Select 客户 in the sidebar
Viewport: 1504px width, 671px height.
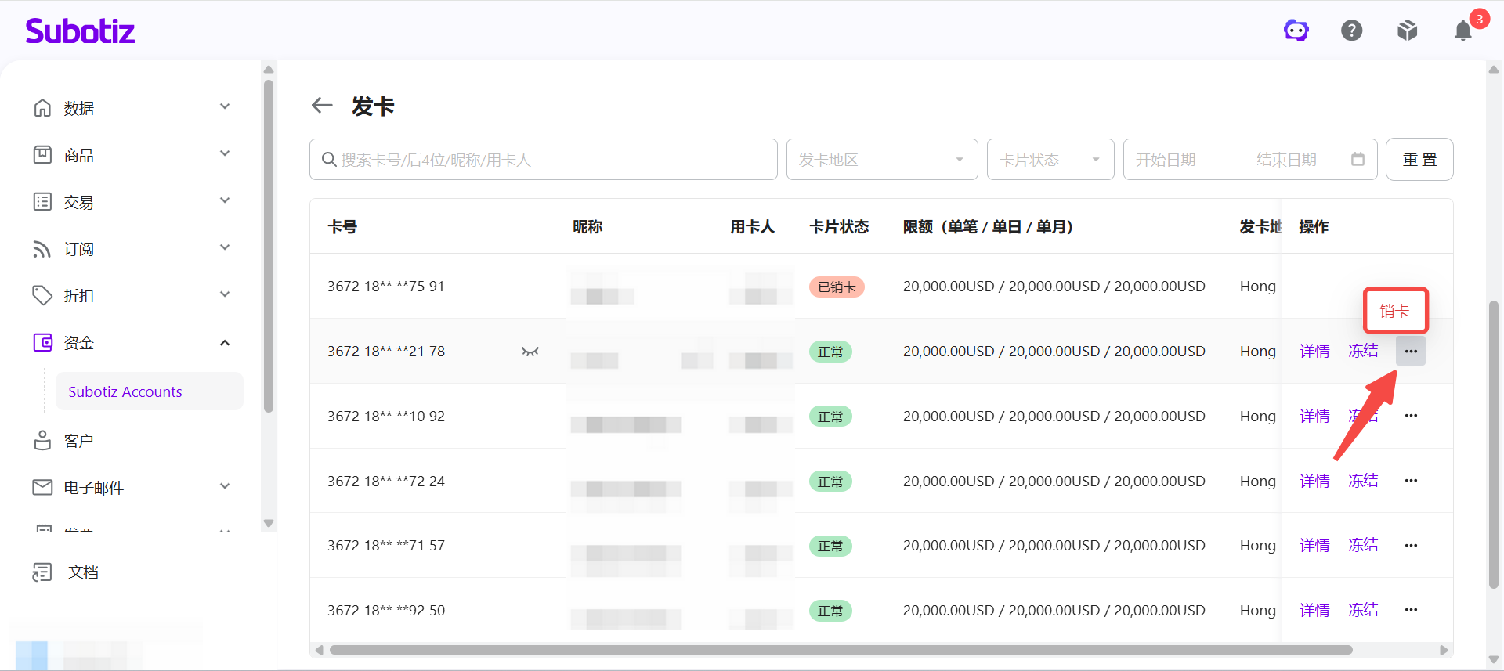[x=78, y=441]
